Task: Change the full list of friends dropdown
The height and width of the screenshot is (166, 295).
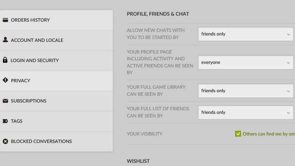Action: click(x=245, y=112)
